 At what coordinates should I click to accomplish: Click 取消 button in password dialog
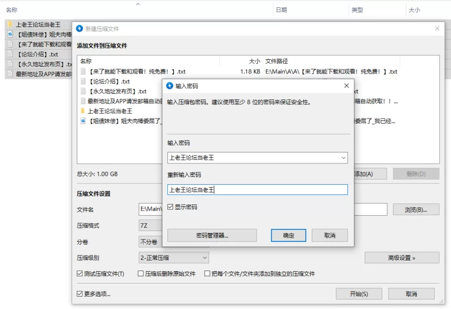point(330,236)
